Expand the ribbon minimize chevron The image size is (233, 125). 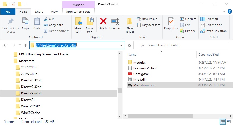click(x=224, y=12)
